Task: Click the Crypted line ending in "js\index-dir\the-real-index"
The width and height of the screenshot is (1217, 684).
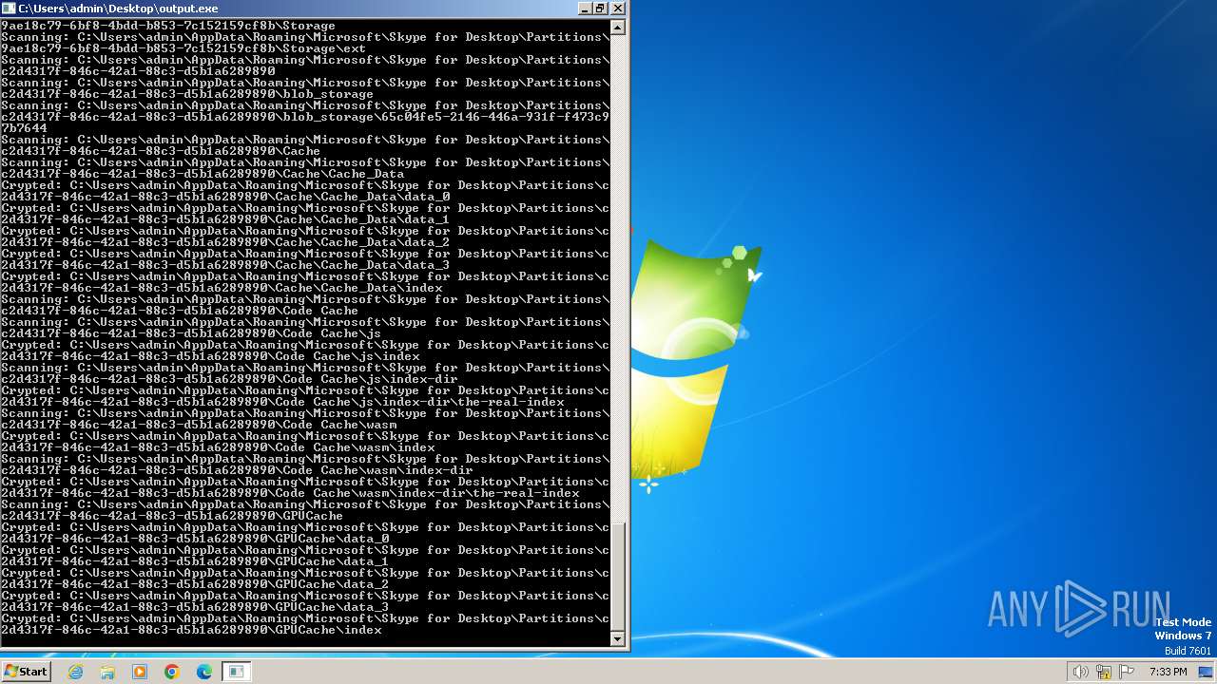Action: pos(305,396)
